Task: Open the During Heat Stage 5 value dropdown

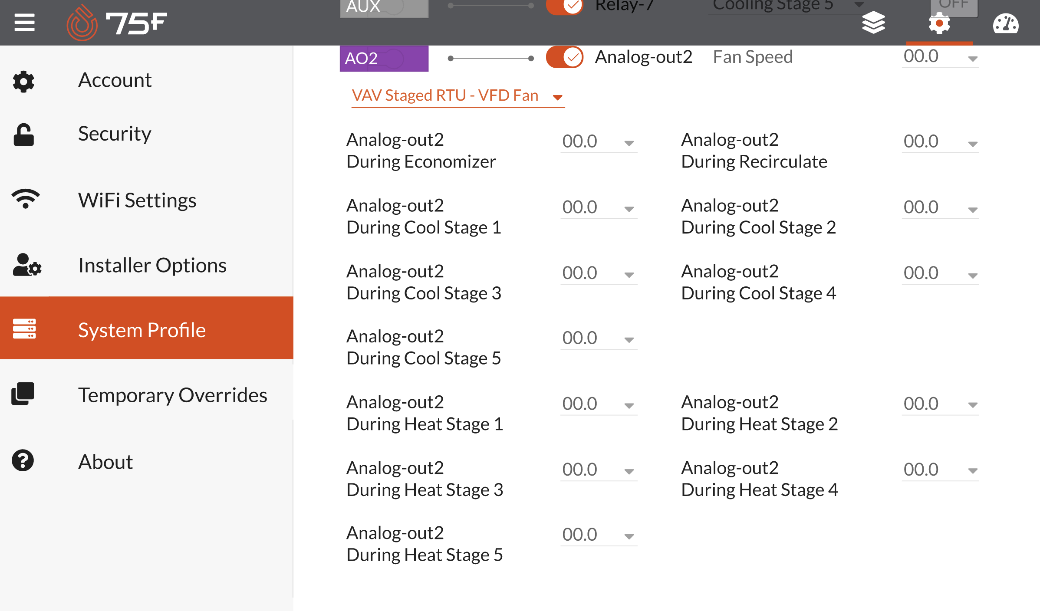Action: tap(598, 535)
